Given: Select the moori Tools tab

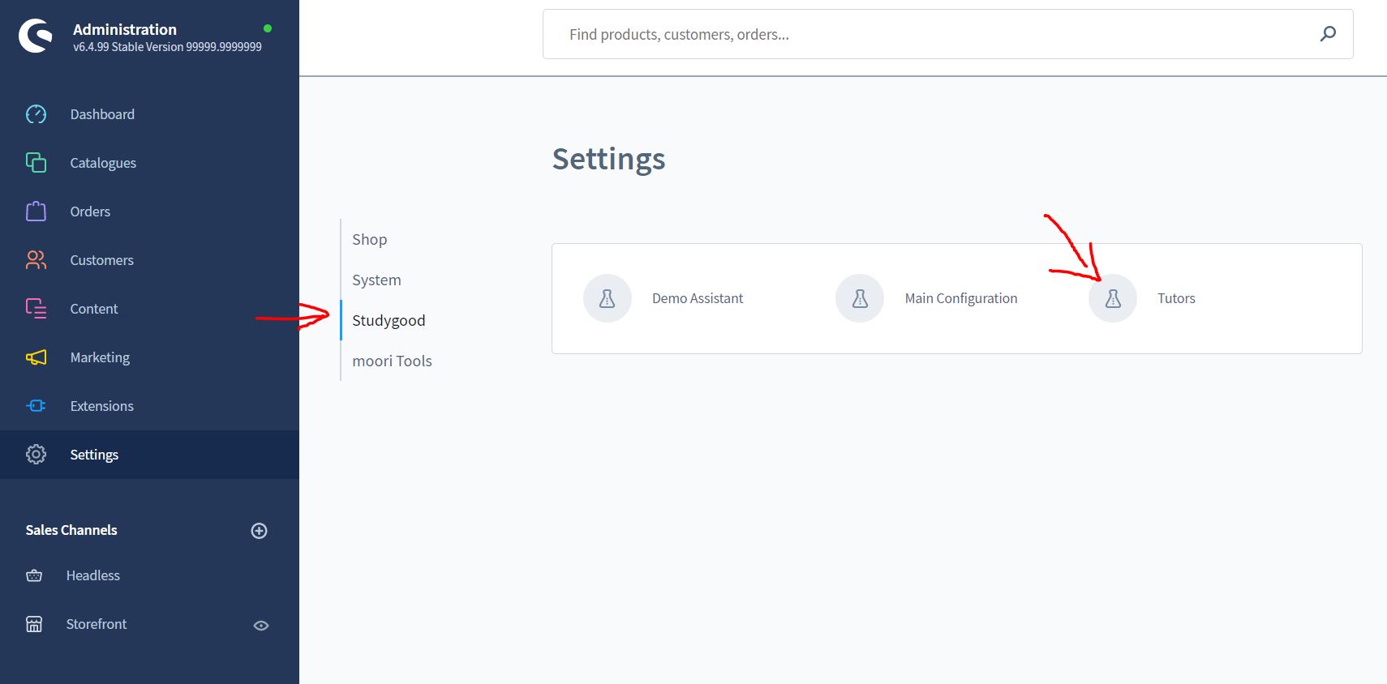Looking at the screenshot, I should (x=392, y=361).
